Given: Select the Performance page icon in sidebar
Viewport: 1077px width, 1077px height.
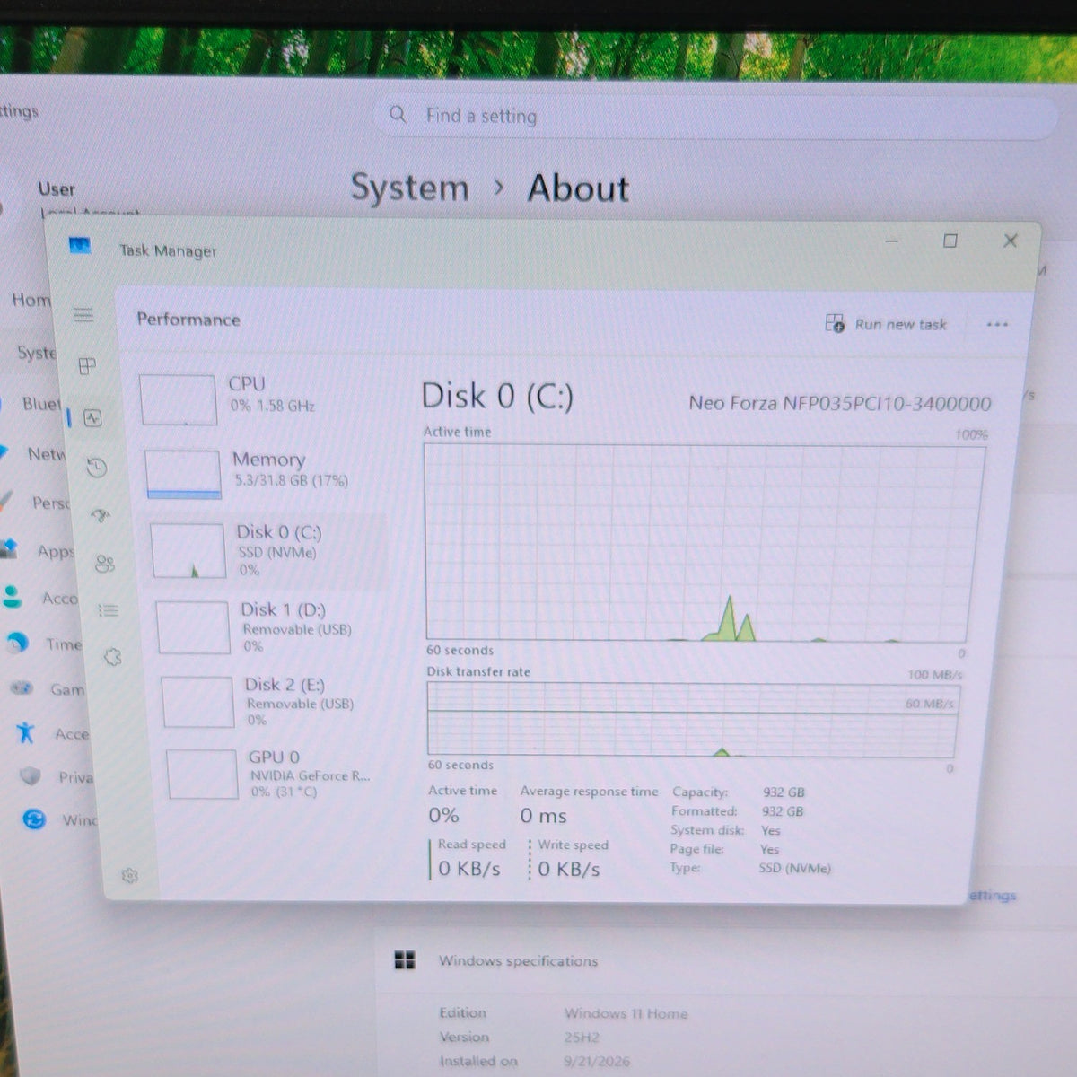Looking at the screenshot, I should click(92, 417).
